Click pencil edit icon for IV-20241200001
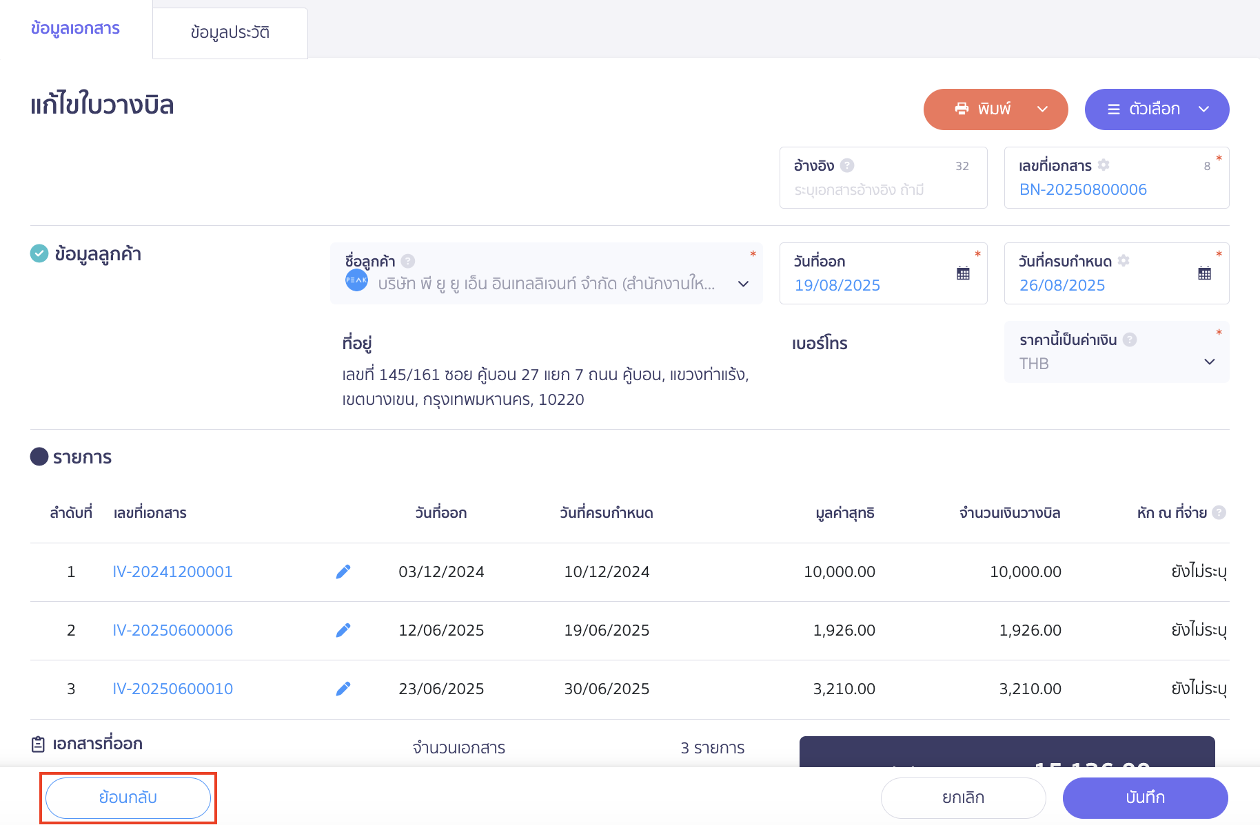The image size is (1260, 825). tap(343, 572)
